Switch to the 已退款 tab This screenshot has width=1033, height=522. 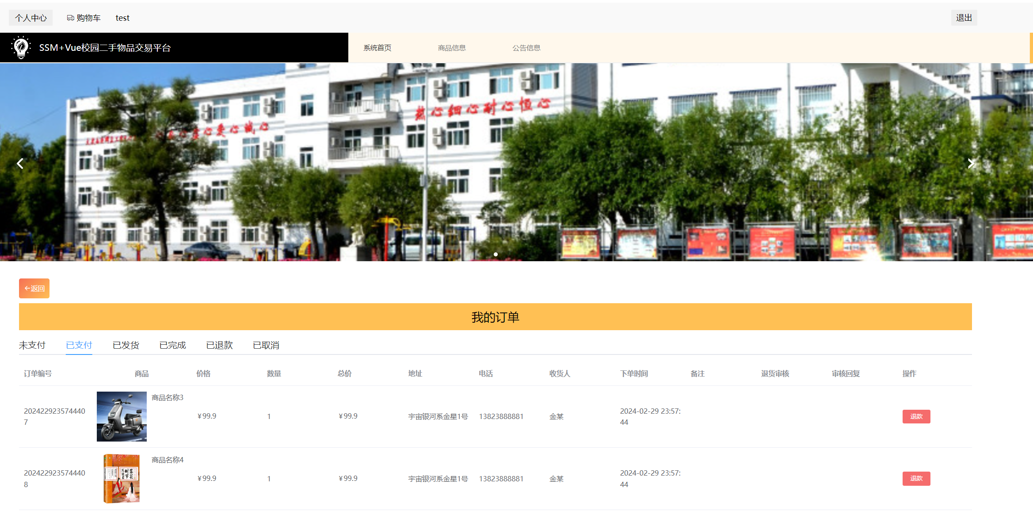(x=219, y=345)
